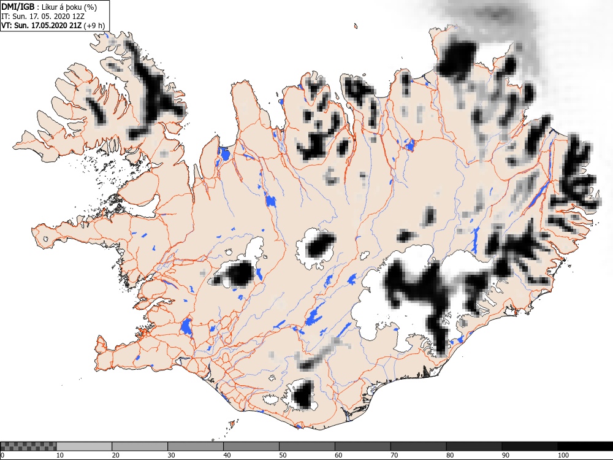Select the checkered 0–10 legend swatch
The image size is (613, 460).
pyautogui.click(x=29, y=447)
